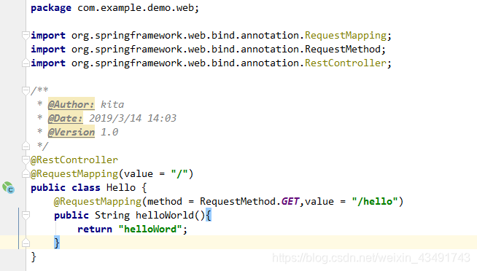This screenshot has height=271, width=477.
Task: Click the @Version Javadoc tag
Action: (x=71, y=132)
